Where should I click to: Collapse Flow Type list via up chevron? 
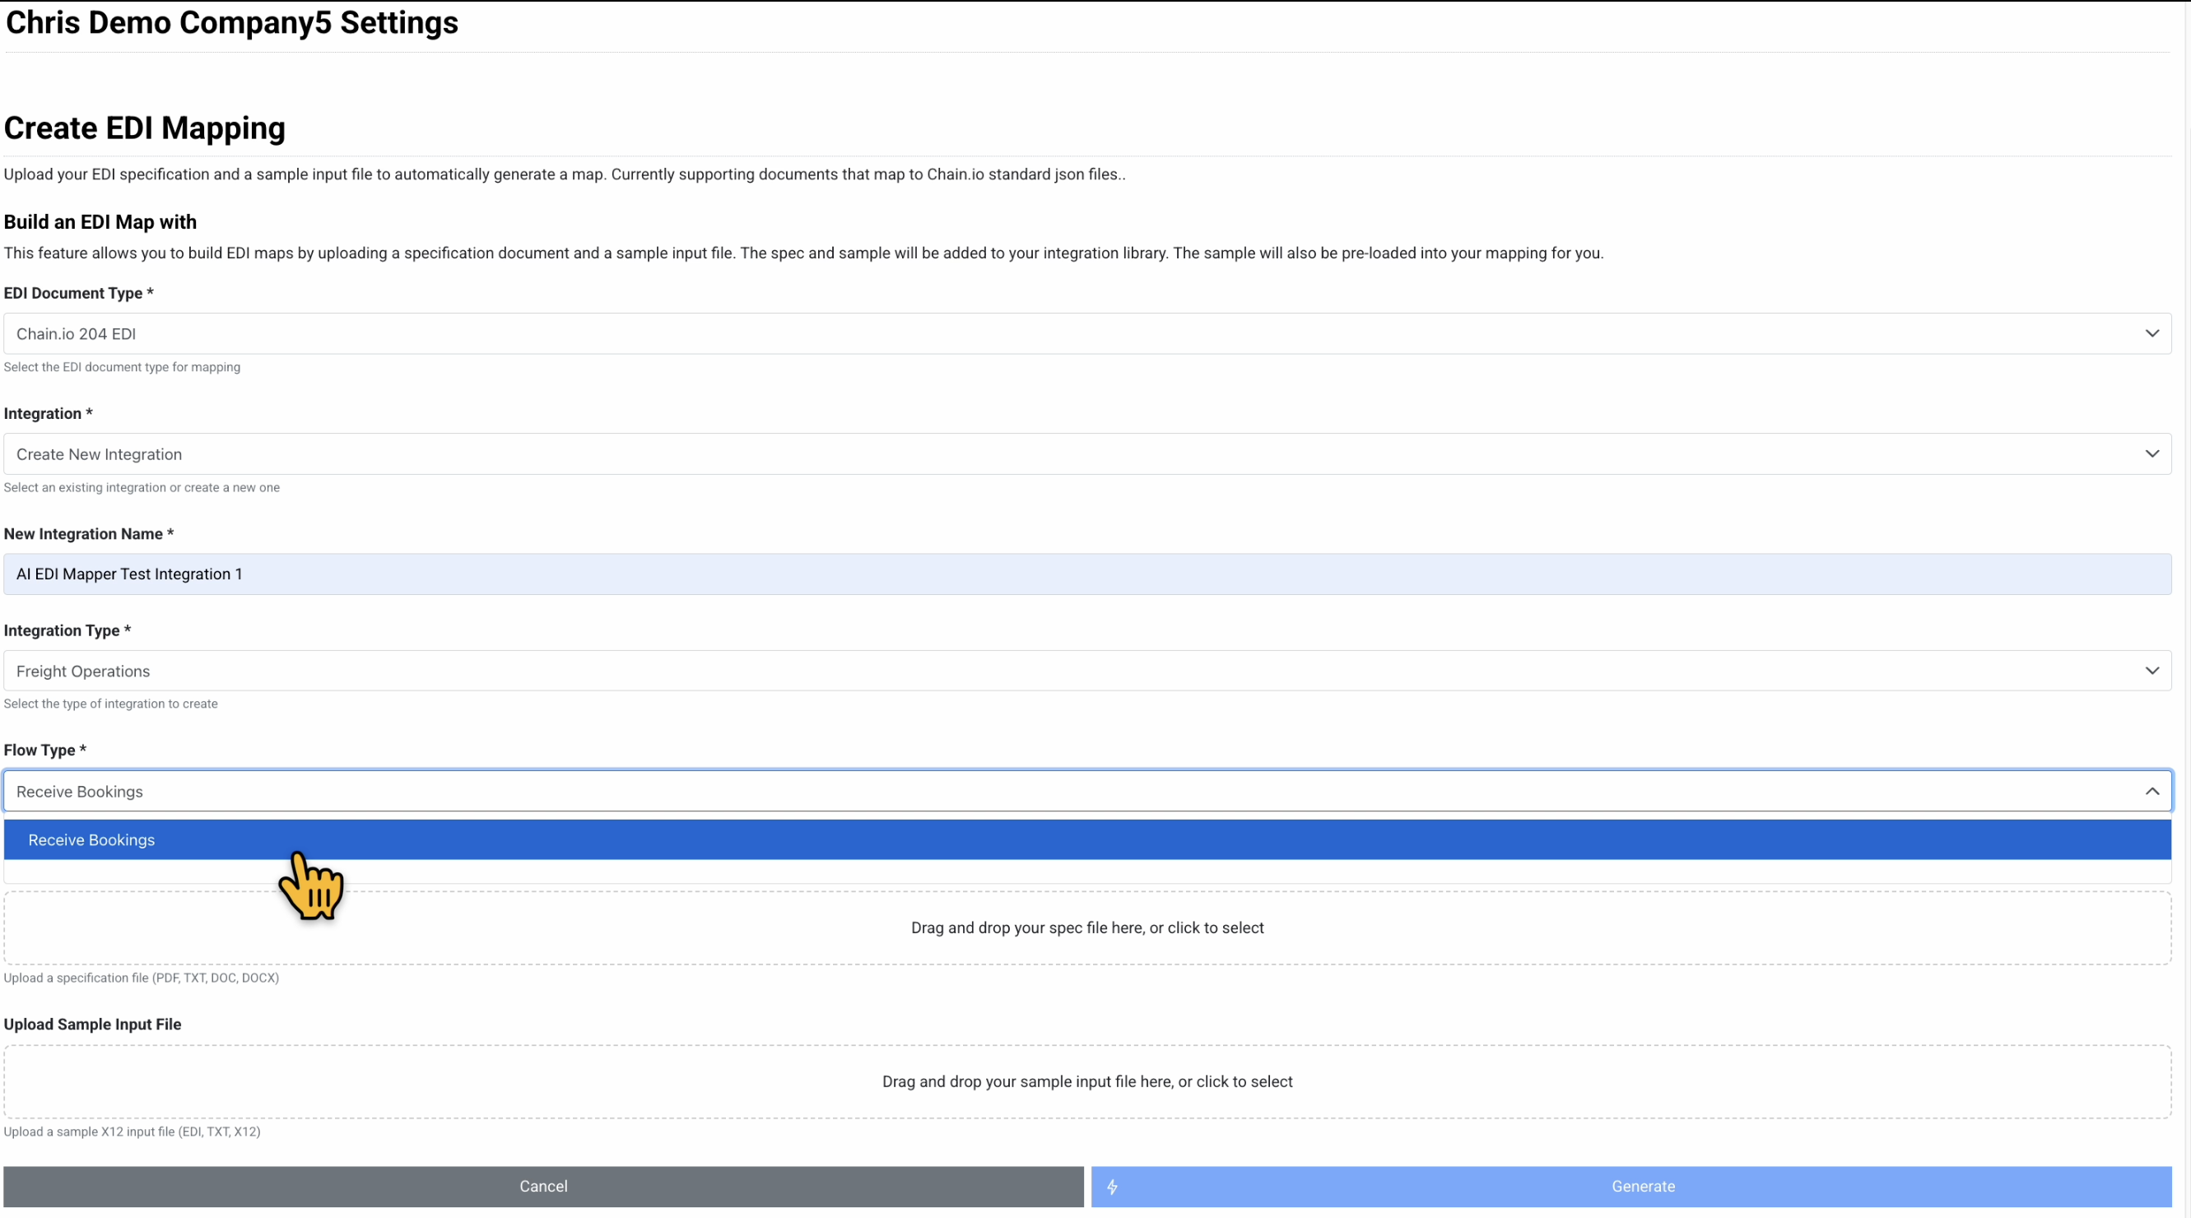[2151, 792]
